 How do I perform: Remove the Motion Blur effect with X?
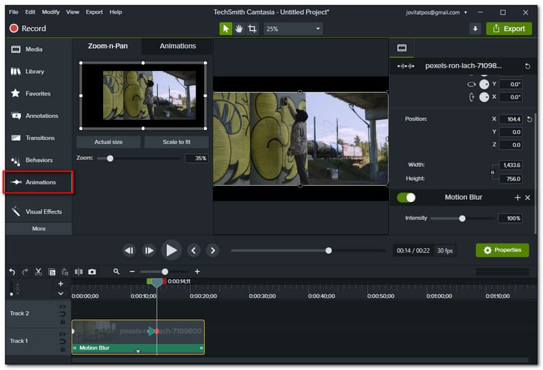tap(527, 197)
